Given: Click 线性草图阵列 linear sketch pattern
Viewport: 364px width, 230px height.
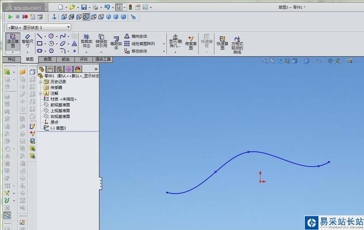Looking at the screenshot, I should [x=140, y=44].
